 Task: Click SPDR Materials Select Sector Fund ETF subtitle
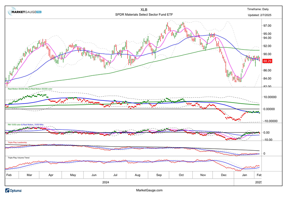(144, 15)
